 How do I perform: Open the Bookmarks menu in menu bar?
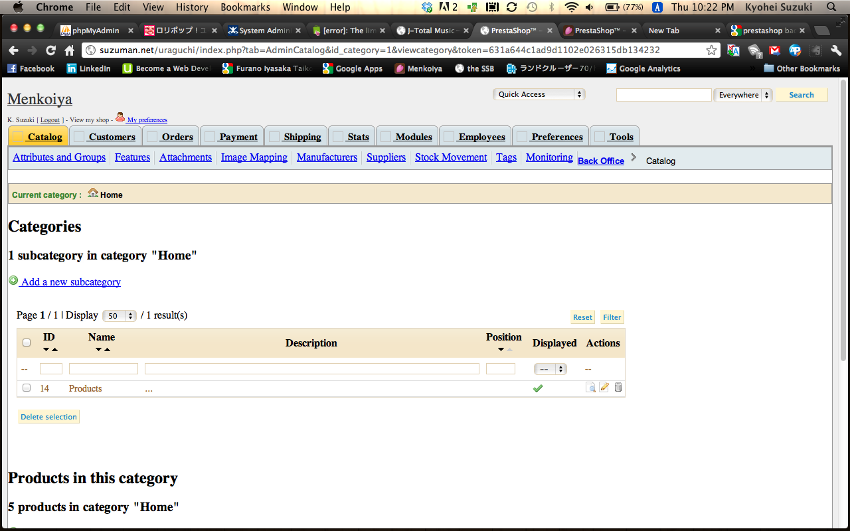[x=246, y=7]
